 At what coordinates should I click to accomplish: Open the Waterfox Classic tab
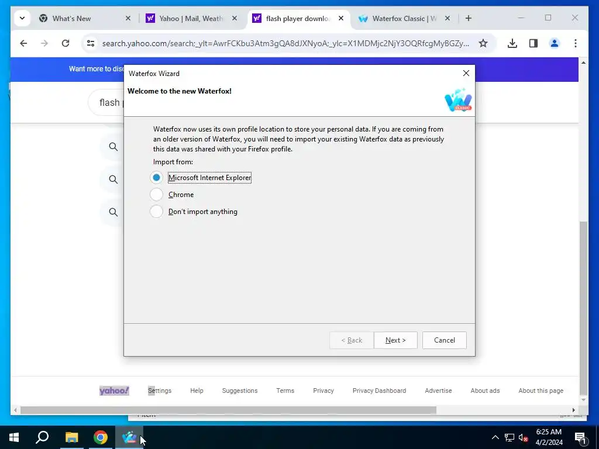404,18
